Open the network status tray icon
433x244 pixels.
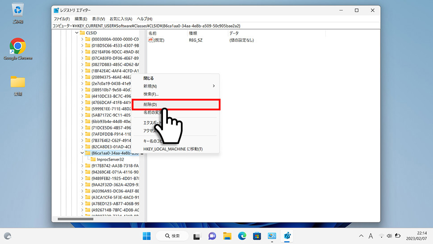[x=381, y=236]
